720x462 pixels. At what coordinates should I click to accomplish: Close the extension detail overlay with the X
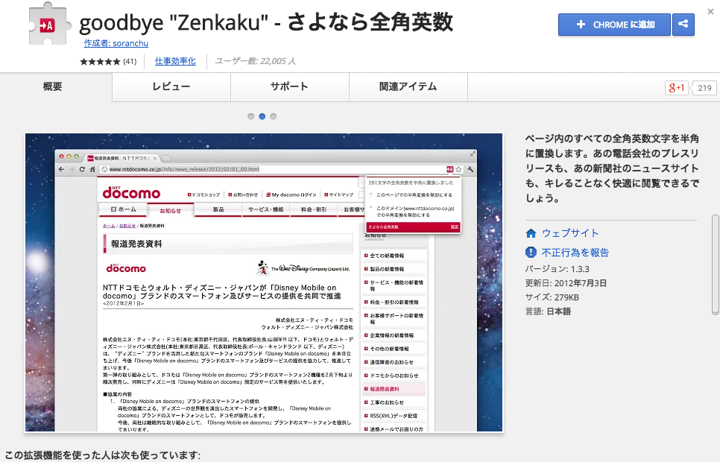[710, 12]
